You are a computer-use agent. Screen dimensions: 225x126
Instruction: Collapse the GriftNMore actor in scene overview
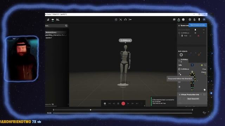pos(204,33)
